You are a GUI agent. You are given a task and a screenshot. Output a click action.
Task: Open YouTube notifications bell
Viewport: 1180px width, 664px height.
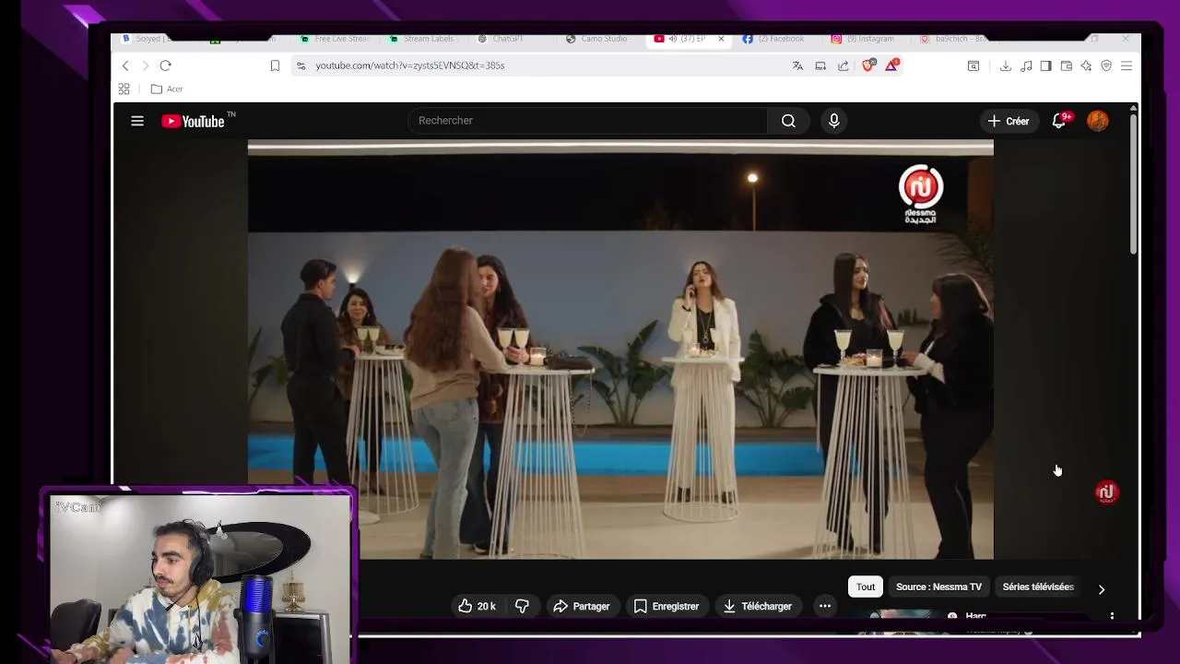pyautogui.click(x=1059, y=121)
